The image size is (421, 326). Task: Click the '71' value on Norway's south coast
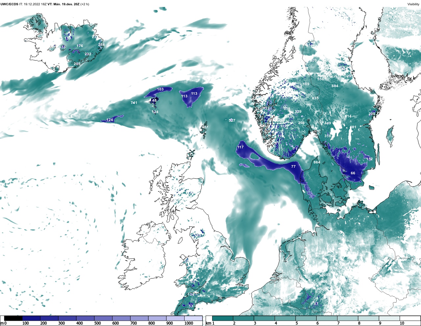[295, 149]
